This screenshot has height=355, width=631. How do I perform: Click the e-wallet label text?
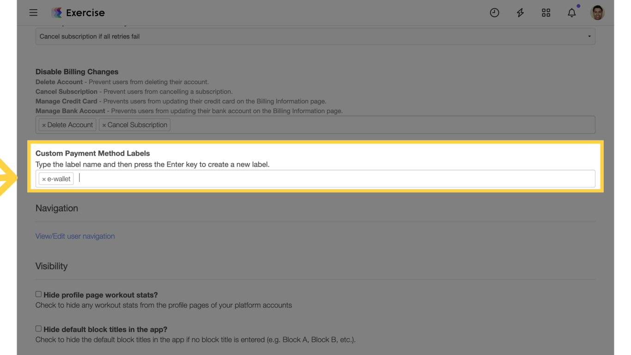coord(59,179)
